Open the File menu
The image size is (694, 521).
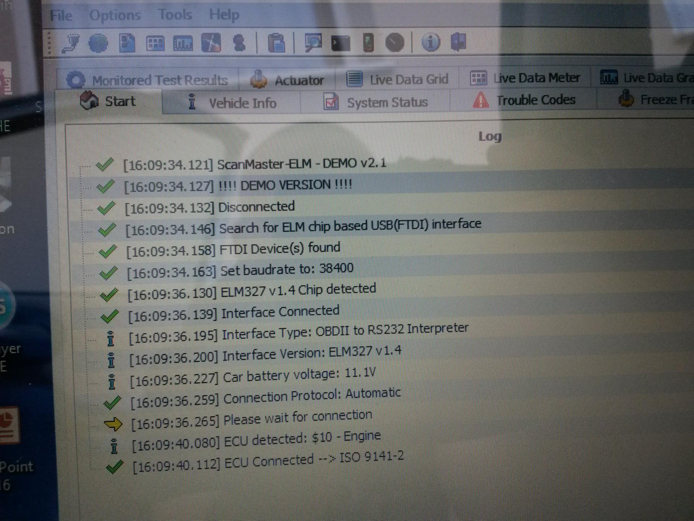pyautogui.click(x=61, y=16)
